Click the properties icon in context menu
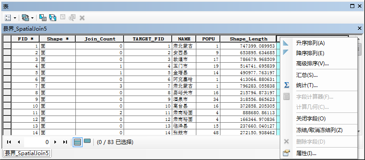Screen dimensions: 365x160 point(286,153)
